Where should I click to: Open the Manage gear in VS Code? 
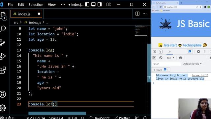click(3, 108)
